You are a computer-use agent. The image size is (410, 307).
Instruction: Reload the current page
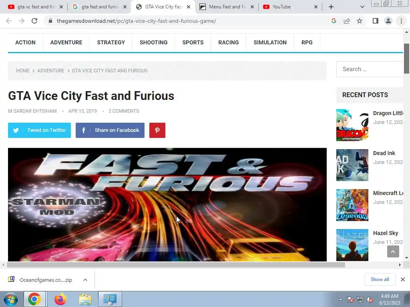click(34, 21)
